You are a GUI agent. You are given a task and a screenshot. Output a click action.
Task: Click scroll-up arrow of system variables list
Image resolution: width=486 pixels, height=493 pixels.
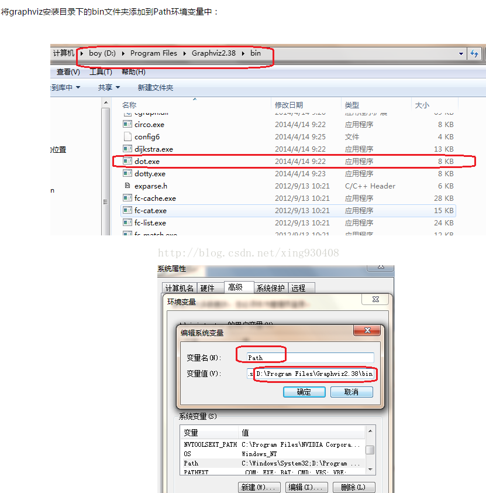point(370,431)
